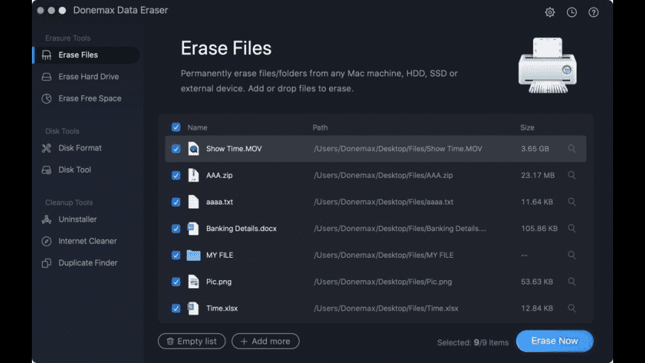
Task: Uncheck Show Time.MOV checkbox
Action: tap(176, 149)
